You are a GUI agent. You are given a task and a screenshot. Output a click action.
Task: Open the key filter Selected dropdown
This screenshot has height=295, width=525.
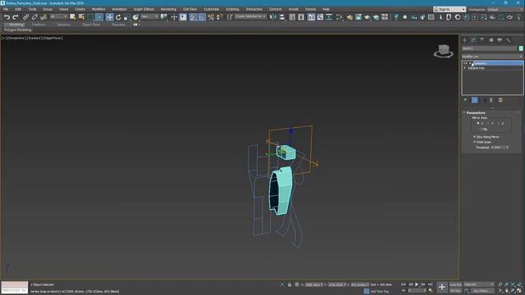[x=478, y=284]
